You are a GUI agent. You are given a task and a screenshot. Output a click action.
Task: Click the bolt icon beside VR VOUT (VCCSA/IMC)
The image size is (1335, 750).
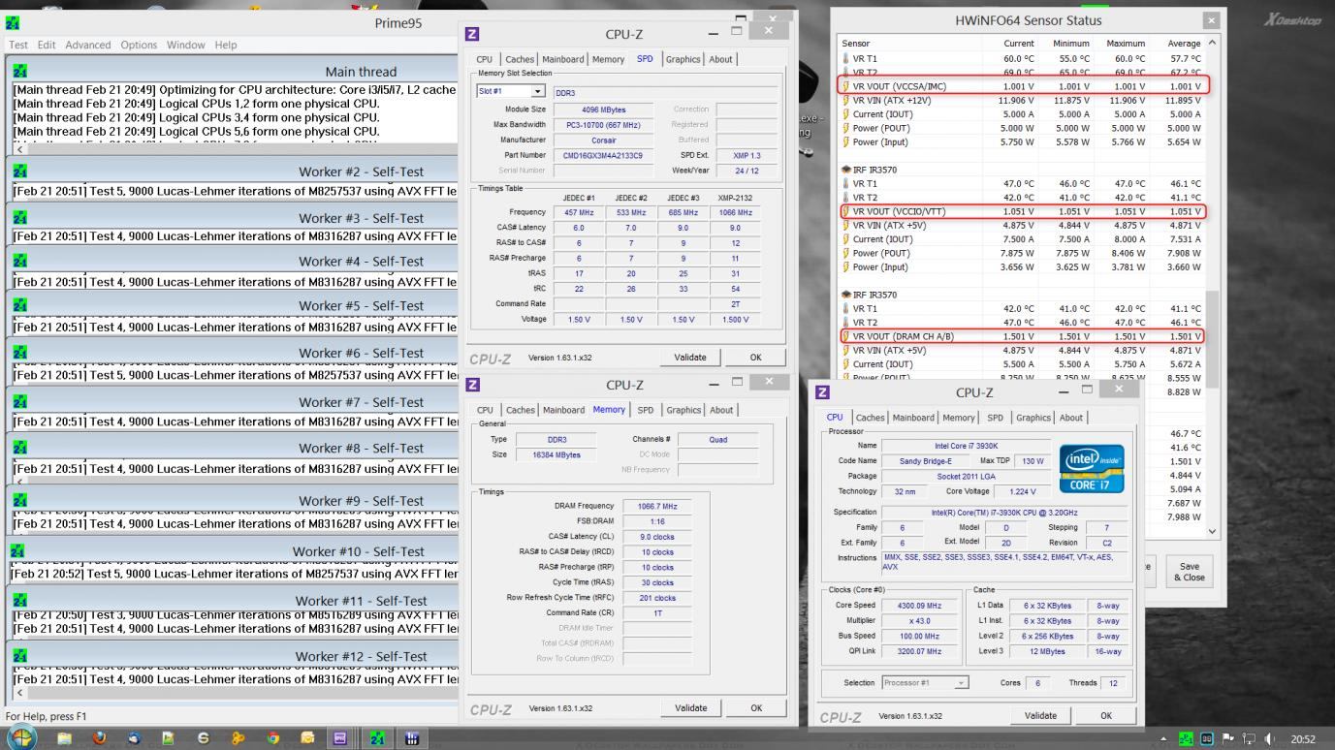[x=845, y=86]
